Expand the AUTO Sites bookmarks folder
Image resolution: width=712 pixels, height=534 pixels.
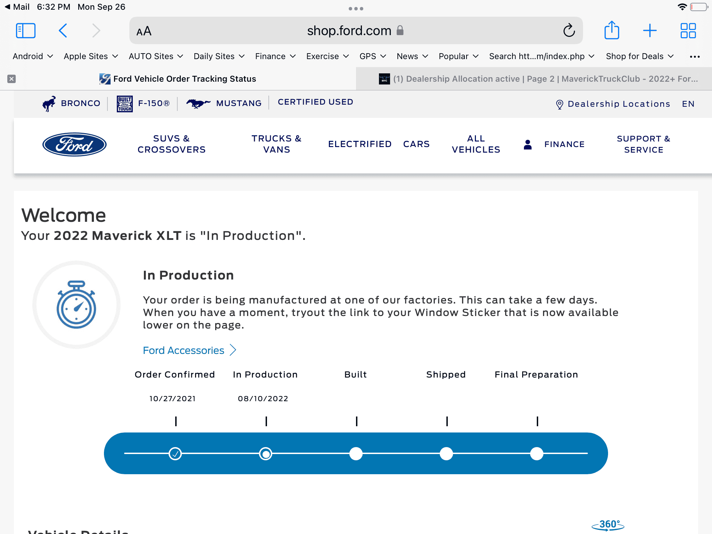pyautogui.click(x=156, y=56)
